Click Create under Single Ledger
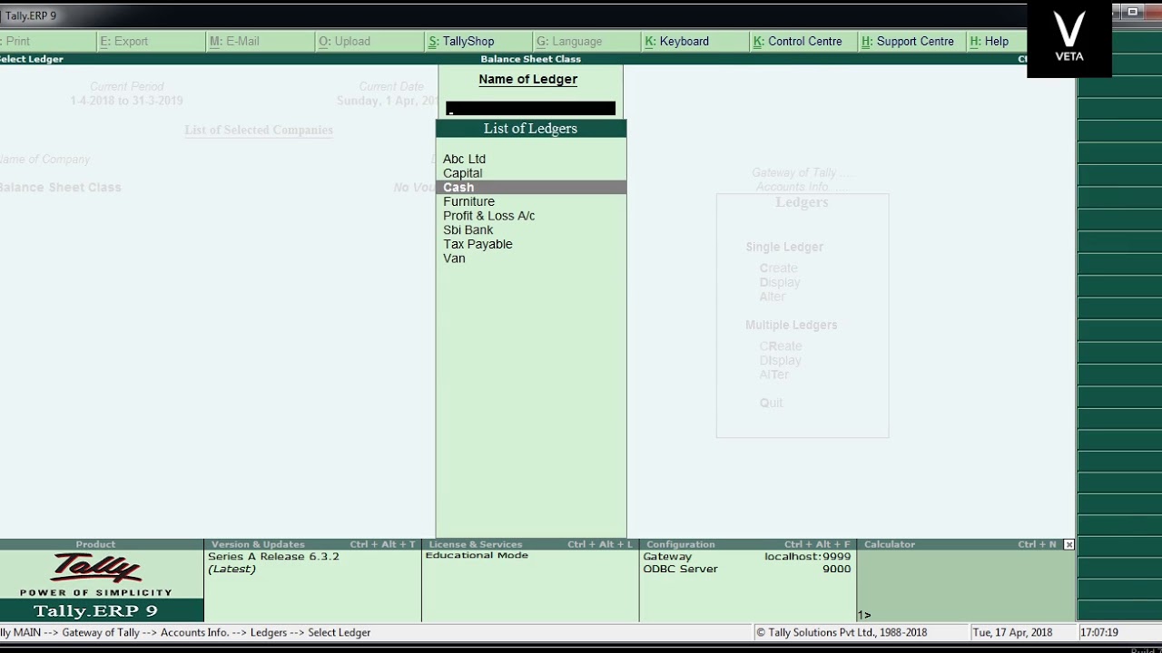 tap(778, 268)
